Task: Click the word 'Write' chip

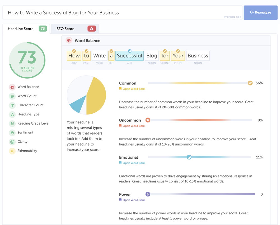Action: point(99,56)
